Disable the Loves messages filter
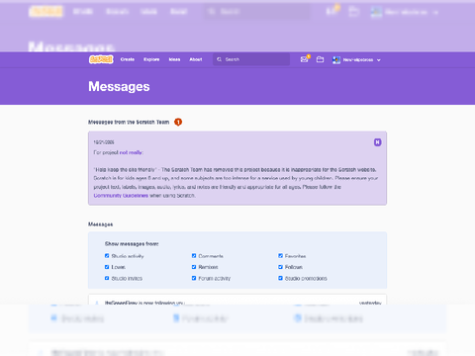This screenshot has width=475, height=356. tap(107, 267)
